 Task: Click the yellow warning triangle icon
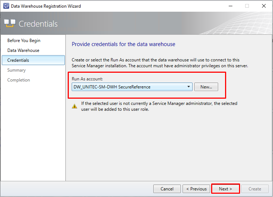pyautogui.click(x=75, y=106)
